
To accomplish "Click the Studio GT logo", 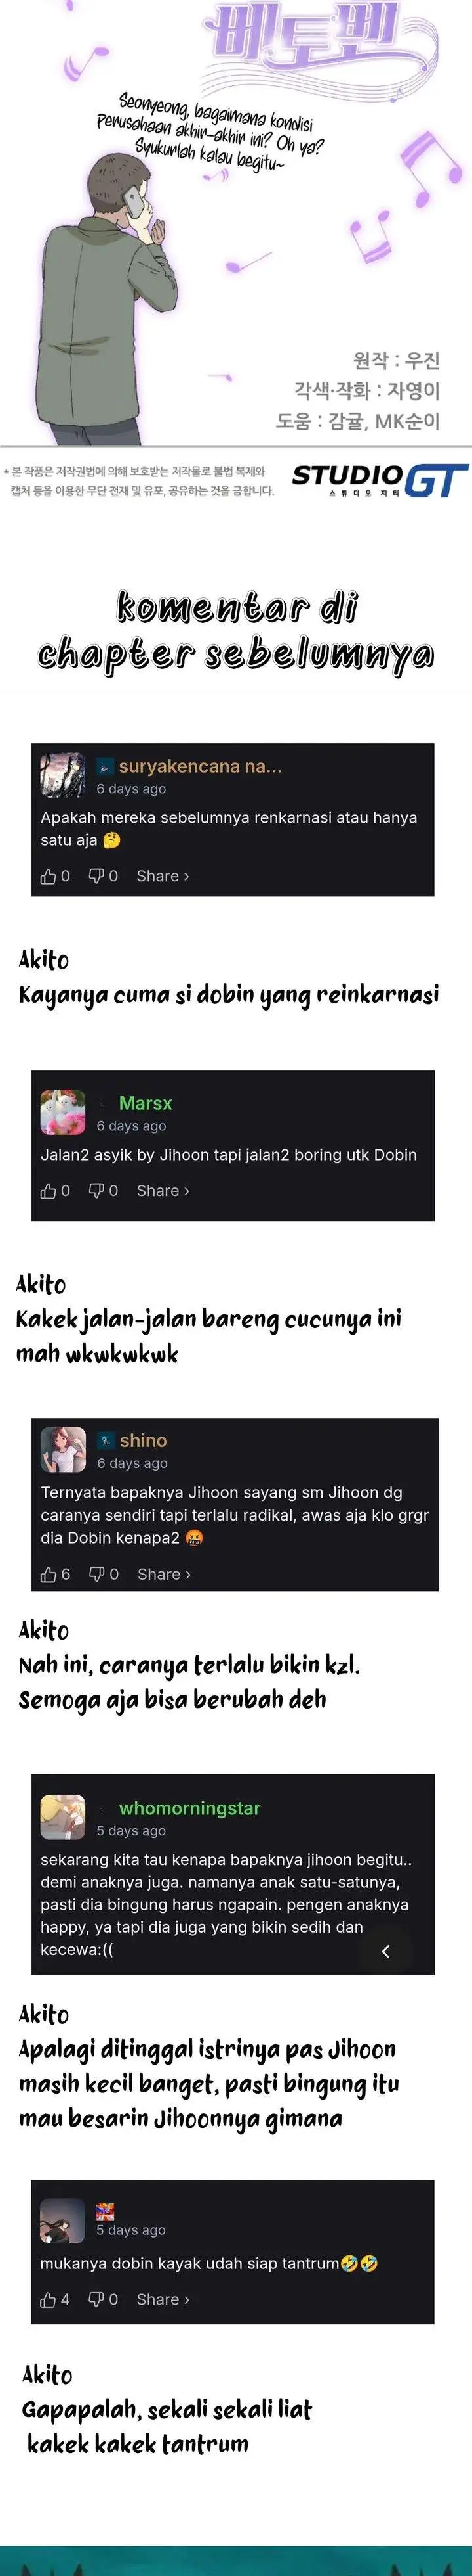I will pyautogui.click(x=379, y=480).
